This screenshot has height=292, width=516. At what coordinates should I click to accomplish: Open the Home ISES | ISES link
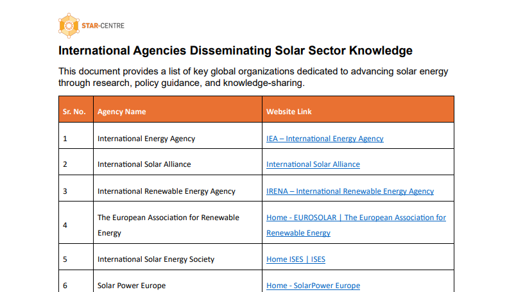pyautogui.click(x=295, y=259)
